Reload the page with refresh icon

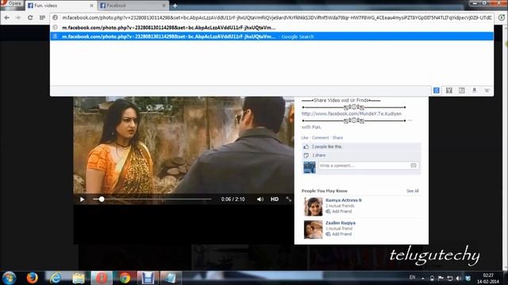(x=30, y=17)
